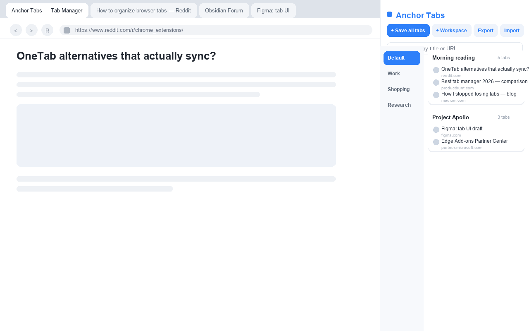Click the page heading OneTab alternatives
The width and height of the screenshot is (529, 331).
pyautogui.click(x=116, y=56)
